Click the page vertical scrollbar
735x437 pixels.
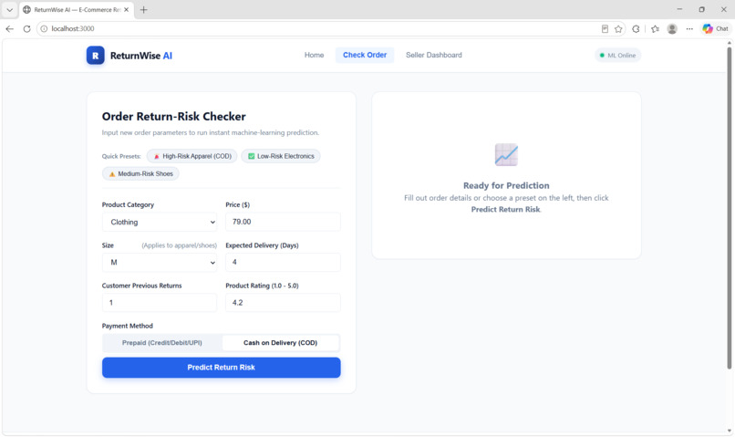click(729, 206)
